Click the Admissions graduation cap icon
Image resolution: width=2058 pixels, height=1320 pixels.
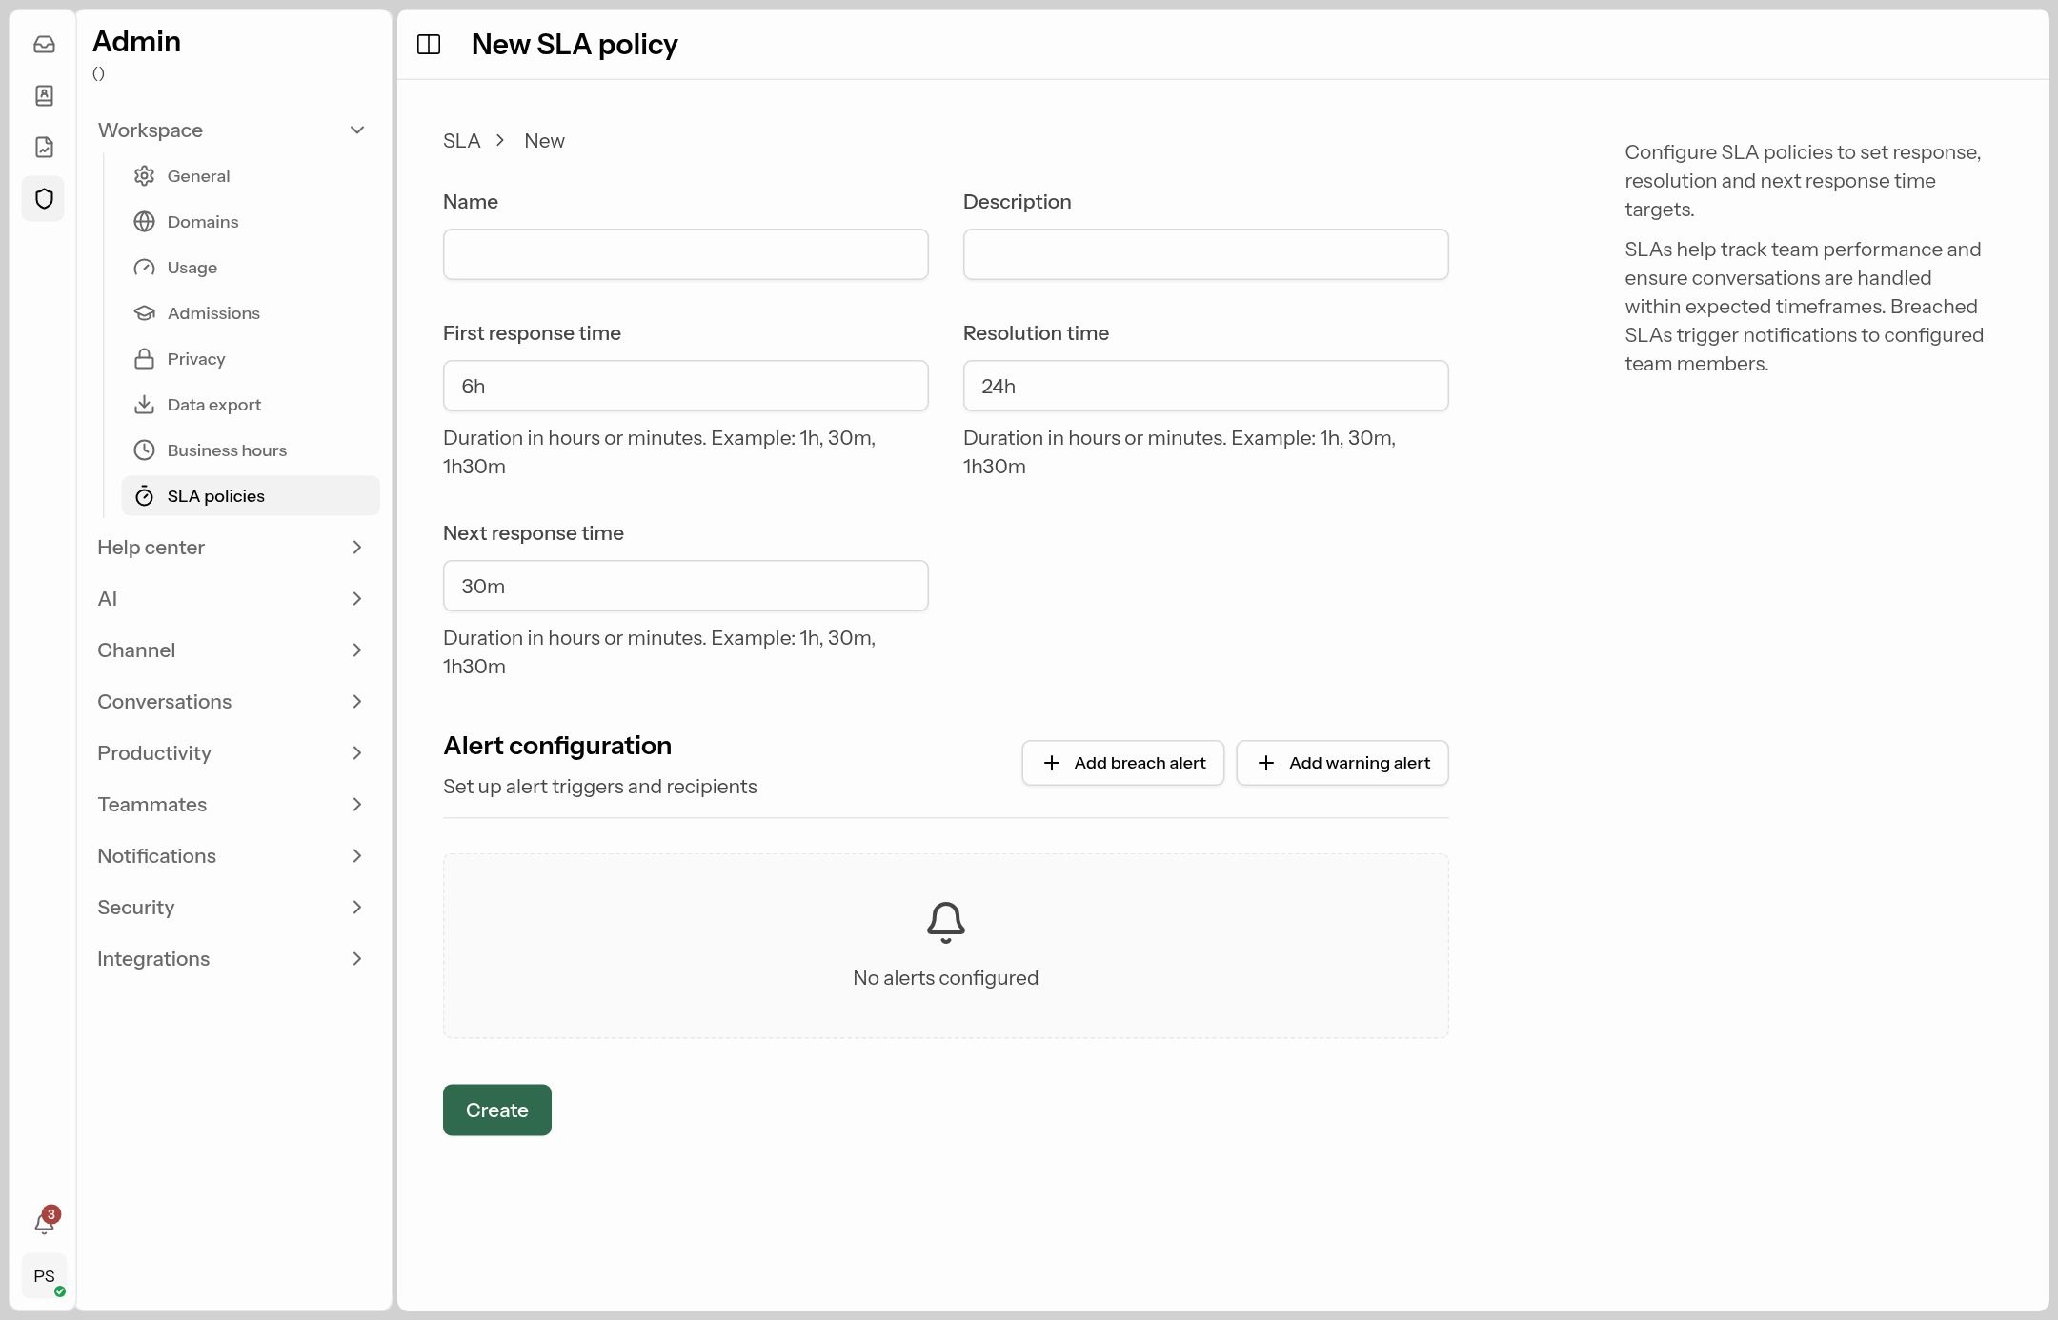pyautogui.click(x=144, y=312)
